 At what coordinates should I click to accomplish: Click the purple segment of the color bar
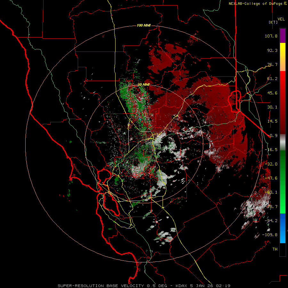pos(283,36)
